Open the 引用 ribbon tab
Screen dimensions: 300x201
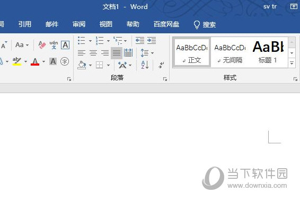25,24
